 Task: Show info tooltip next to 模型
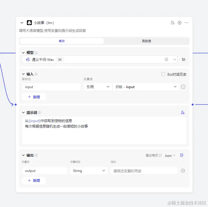[36, 53]
